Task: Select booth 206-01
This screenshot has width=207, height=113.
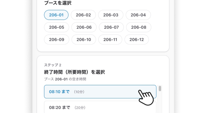Action: point(56,15)
